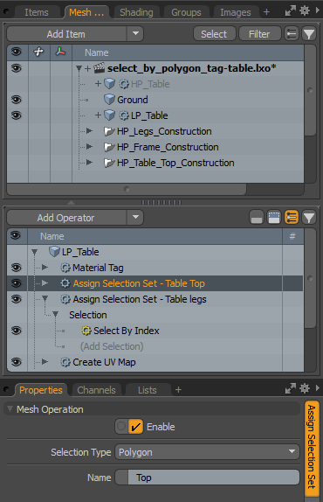Screen dimensions: 323x502
Task: Click the Select By Index gear icon
Action: click(86, 331)
